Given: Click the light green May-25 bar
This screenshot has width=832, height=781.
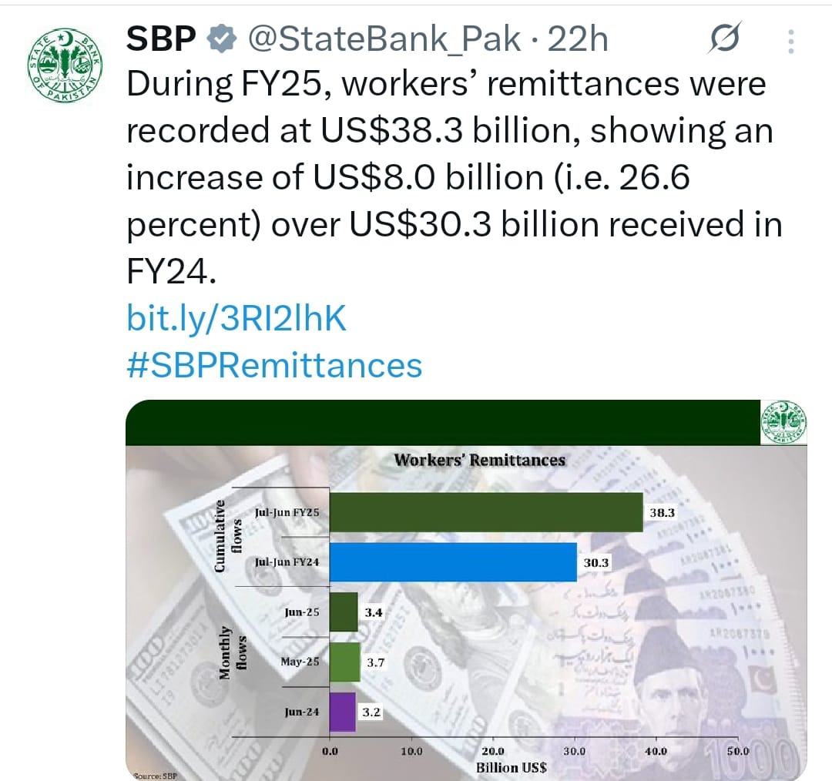Looking at the screenshot, I should pyautogui.click(x=345, y=662).
